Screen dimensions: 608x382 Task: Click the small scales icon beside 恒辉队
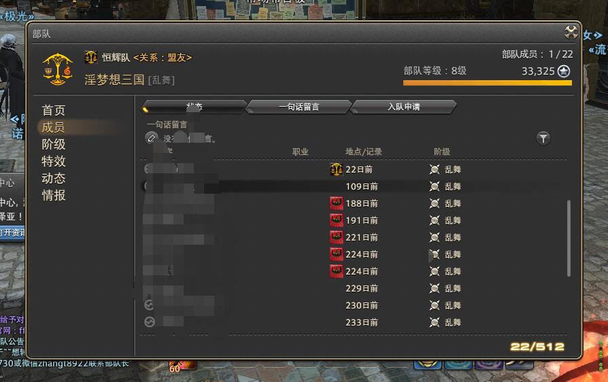click(x=90, y=57)
